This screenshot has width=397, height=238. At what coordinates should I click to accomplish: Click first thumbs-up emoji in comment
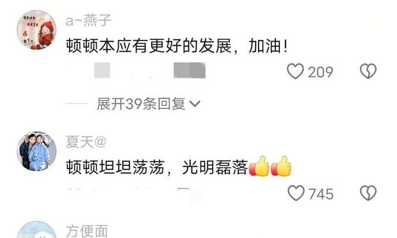pos(259,166)
